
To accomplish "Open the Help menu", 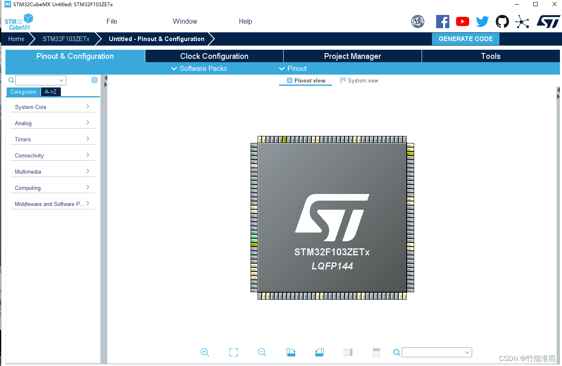I will 246,21.
